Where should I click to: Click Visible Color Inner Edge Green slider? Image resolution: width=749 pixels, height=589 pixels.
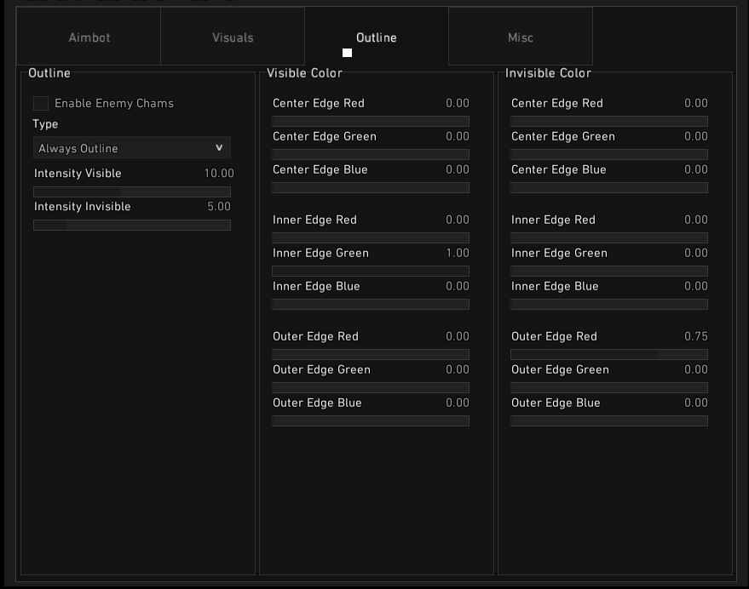pos(371,272)
